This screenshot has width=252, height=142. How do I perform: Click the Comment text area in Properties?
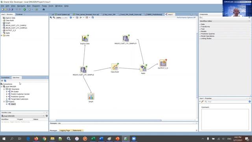coord(225,120)
